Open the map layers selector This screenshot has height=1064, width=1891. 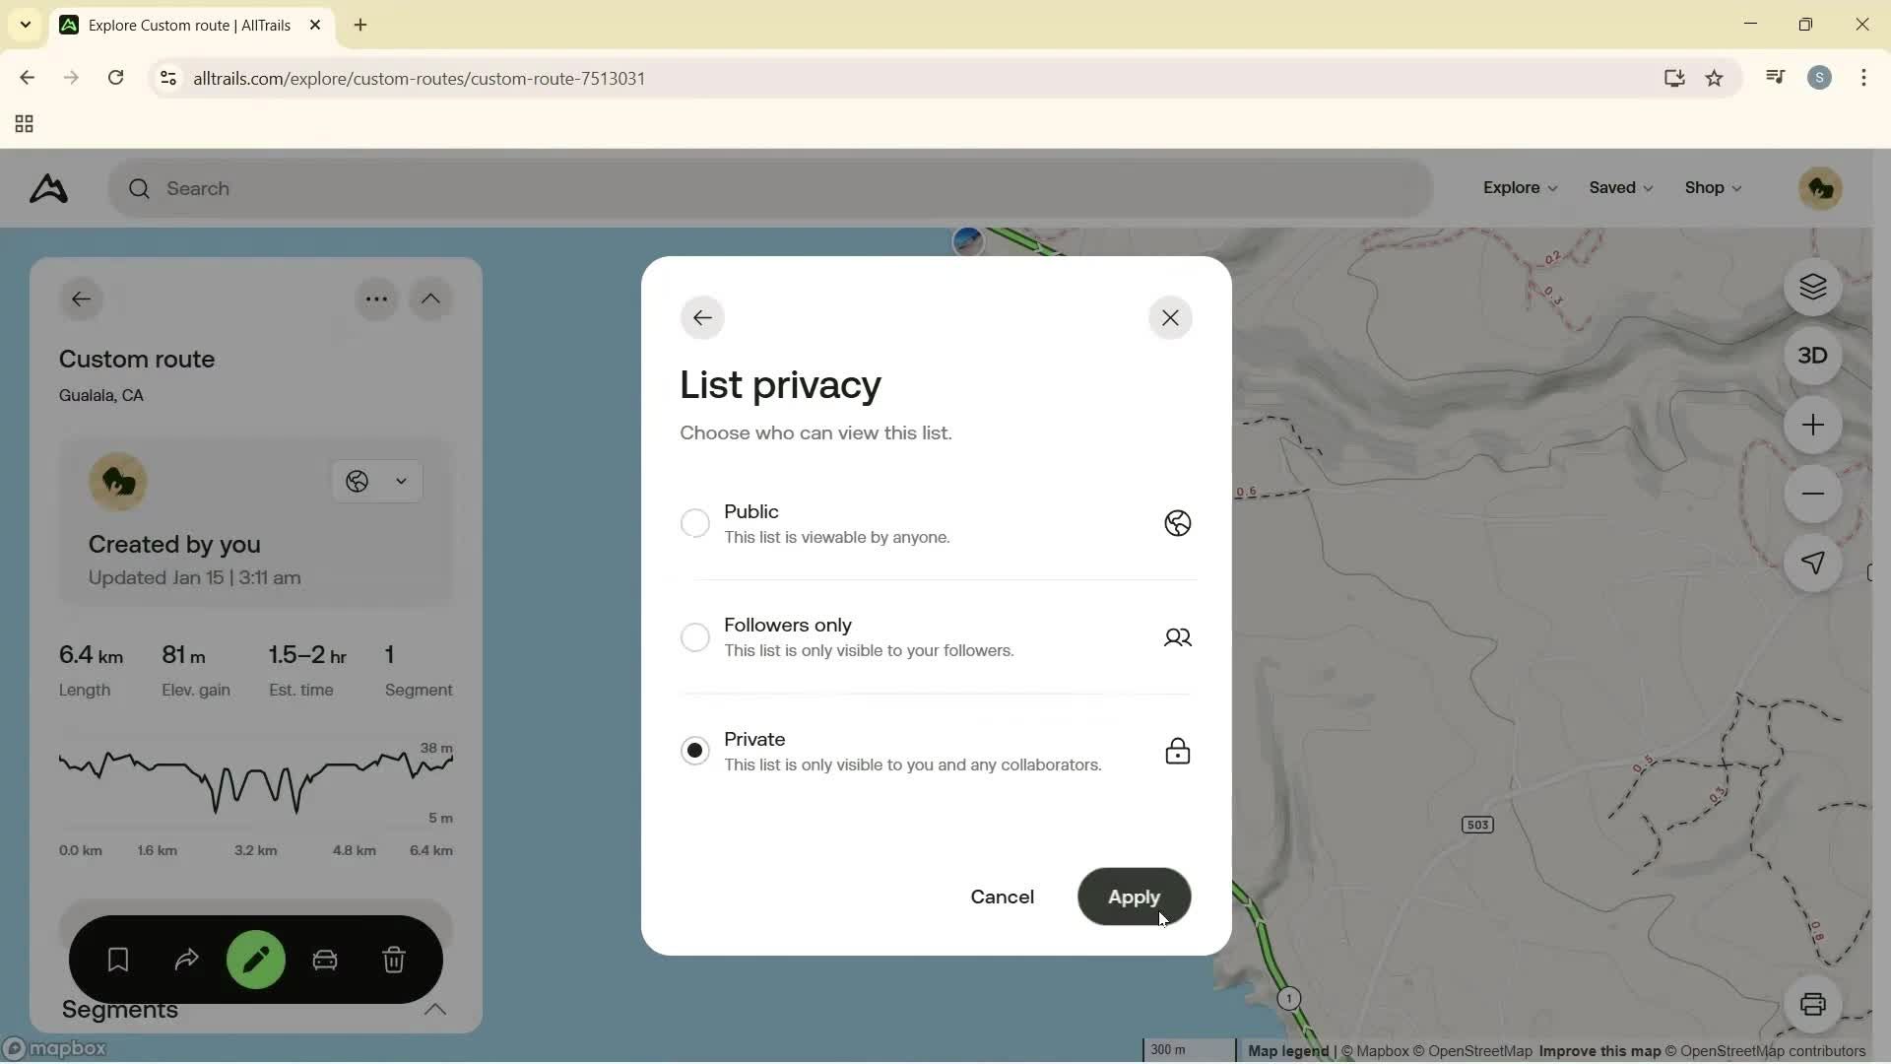[1813, 287]
